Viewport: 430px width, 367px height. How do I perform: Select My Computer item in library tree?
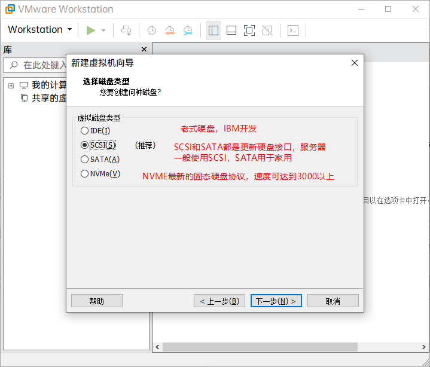coord(43,85)
